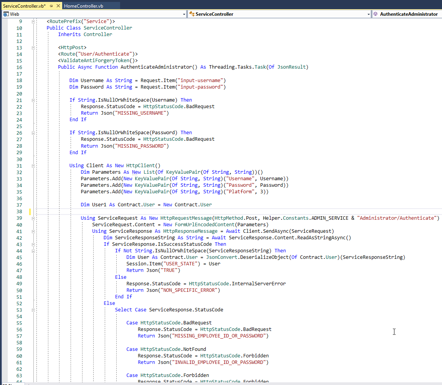Collapse the ServiceController class at line 9
The image size is (442, 385).
[x=33, y=21]
